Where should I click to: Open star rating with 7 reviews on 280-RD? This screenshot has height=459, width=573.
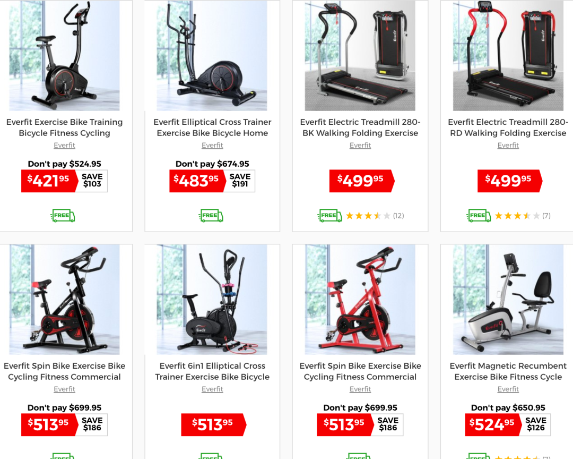tap(523, 216)
